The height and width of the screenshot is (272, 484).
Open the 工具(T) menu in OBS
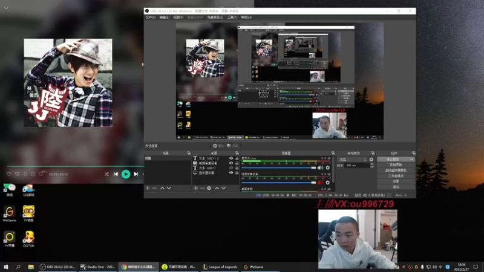(231, 18)
